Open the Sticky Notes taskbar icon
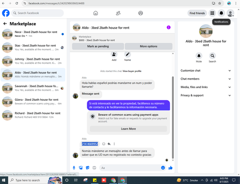This screenshot has height=184, width=240. 95,180
